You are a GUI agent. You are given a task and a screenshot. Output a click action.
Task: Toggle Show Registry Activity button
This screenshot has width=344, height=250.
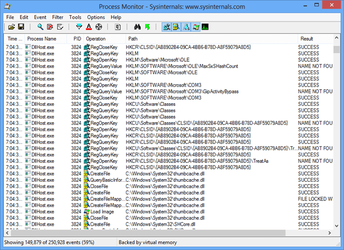point(166,27)
